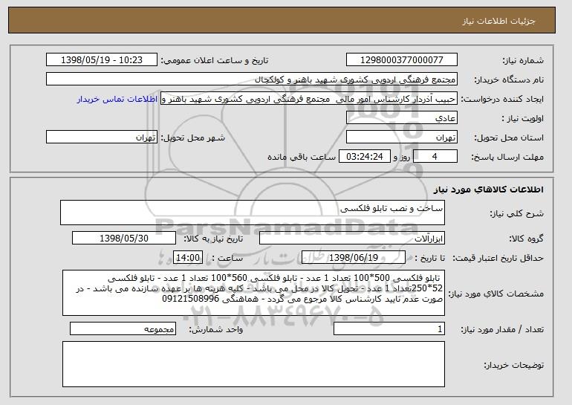
Task: Click the مهلت ارسال پاسخ label
Action: coord(507,157)
